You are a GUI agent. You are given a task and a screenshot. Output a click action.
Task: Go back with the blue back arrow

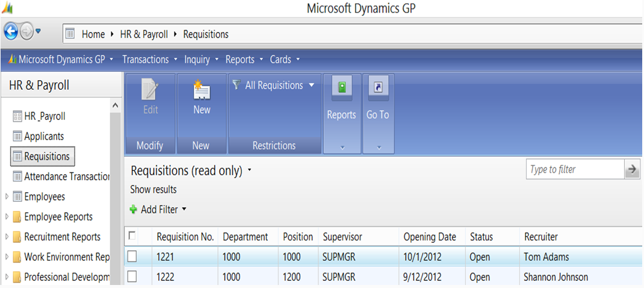coord(11,31)
